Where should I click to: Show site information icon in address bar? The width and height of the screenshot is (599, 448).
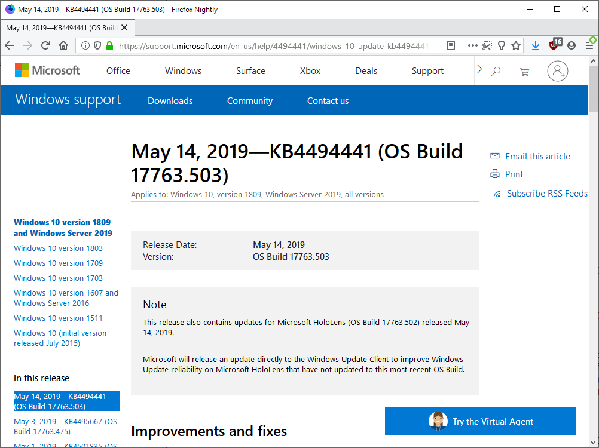(x=85, y=46)
